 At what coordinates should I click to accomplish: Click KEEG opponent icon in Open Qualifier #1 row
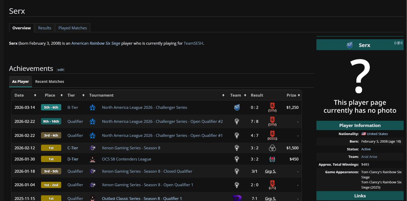tap(272, 133)
